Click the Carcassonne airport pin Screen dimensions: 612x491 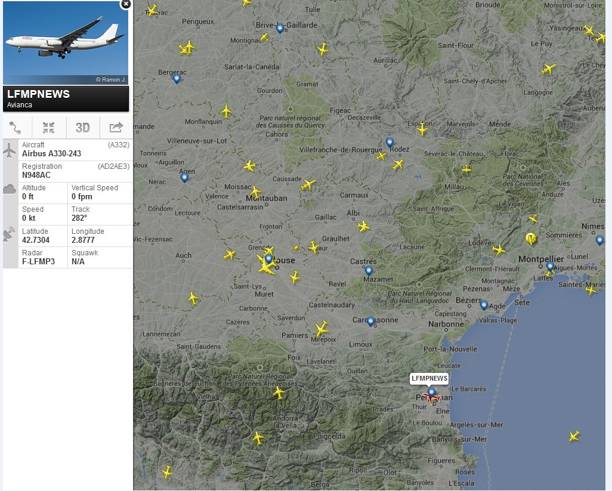pyautogui.click(x=371, y=322)
